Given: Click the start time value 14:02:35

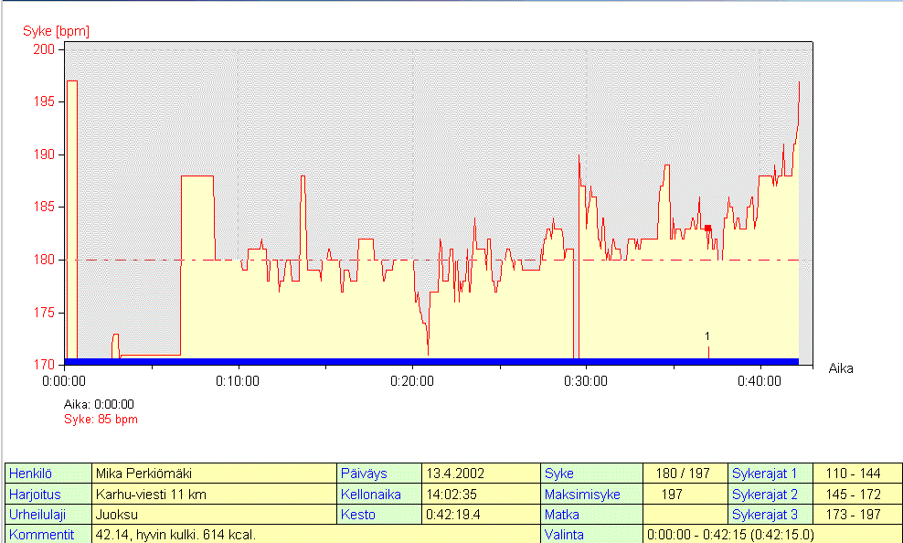Looking at the screenshot, I should click(481, 495).
